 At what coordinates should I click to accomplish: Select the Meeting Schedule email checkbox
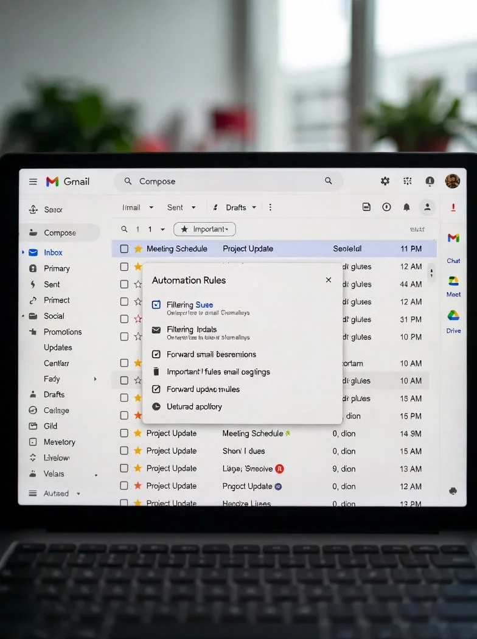click(x=124, y=248)
